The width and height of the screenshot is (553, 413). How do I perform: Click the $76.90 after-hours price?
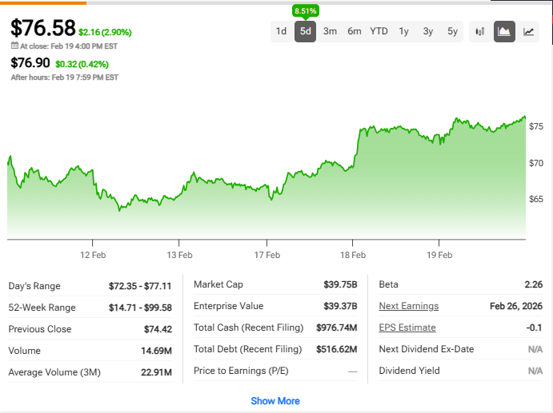click(30, 62)
